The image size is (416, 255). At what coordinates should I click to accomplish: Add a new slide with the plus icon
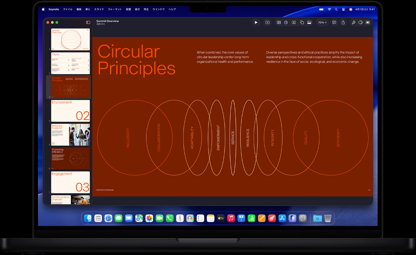coord(267,22)
